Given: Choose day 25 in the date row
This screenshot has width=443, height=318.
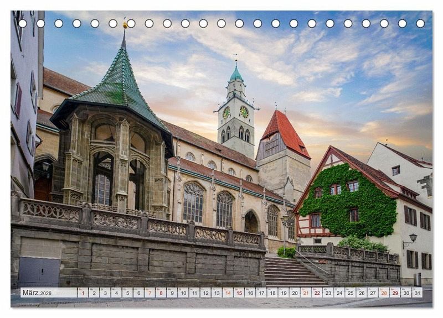Looking at the screenshot, I should pyautogui.click(x=350, y=293).
